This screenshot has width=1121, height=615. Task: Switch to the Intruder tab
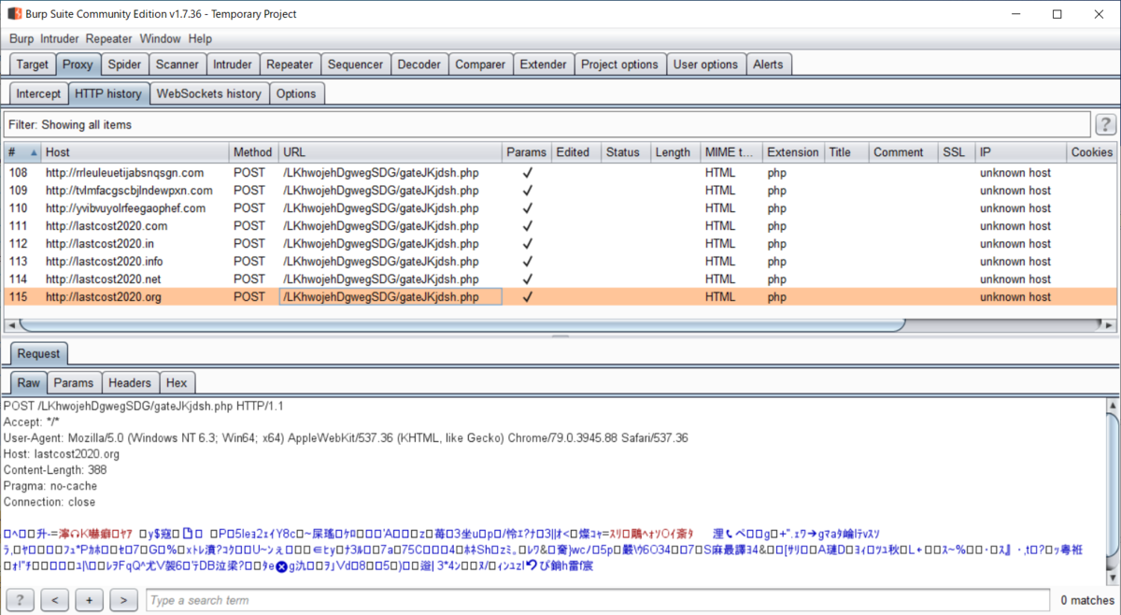click(233, 64)
